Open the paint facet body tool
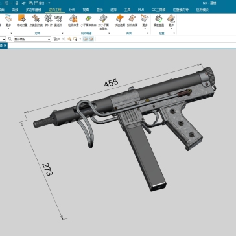 click(103, 22)
